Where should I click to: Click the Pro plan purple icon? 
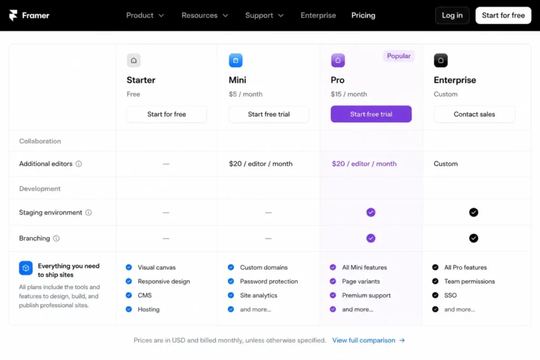pyautogui.click(x=338, y=61)
